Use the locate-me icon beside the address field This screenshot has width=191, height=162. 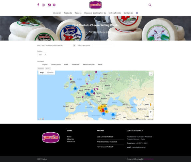pos(74,45)
